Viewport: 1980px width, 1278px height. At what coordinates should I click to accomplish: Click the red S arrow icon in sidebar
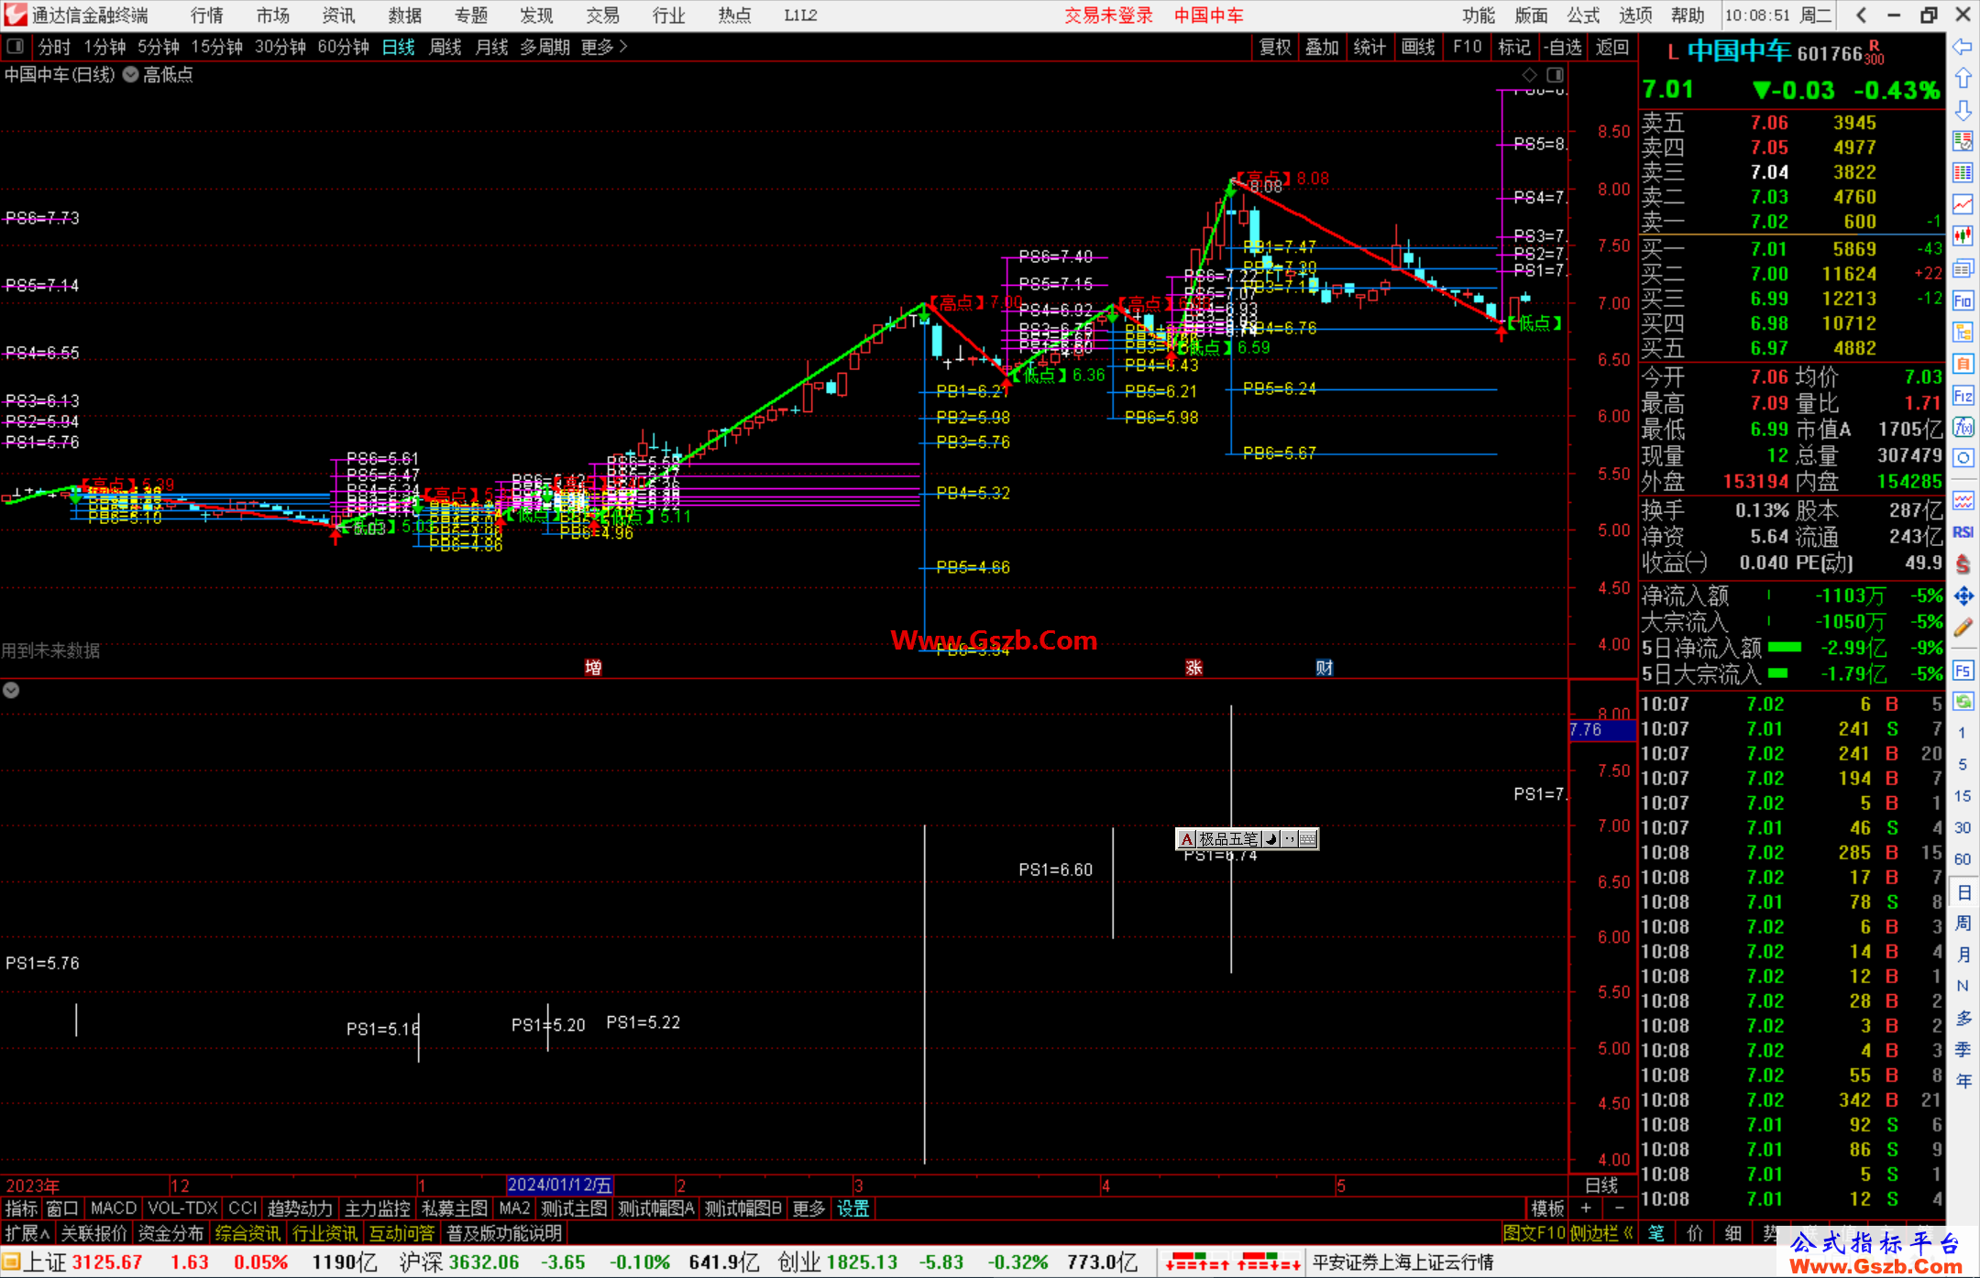(x=1963, y=564)
